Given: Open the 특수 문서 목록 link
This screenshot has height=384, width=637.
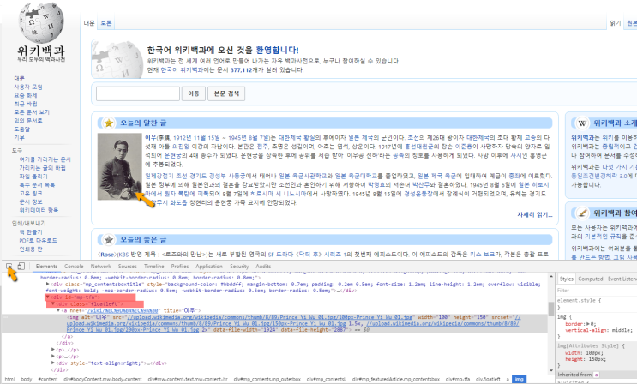Looking at the screenshot, I should pos(37,185).
